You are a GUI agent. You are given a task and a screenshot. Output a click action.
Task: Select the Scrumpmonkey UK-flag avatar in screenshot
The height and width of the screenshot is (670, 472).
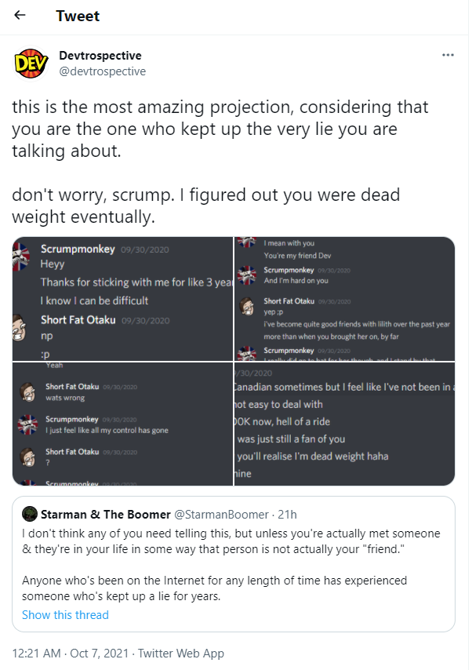[x=21, y=257]
